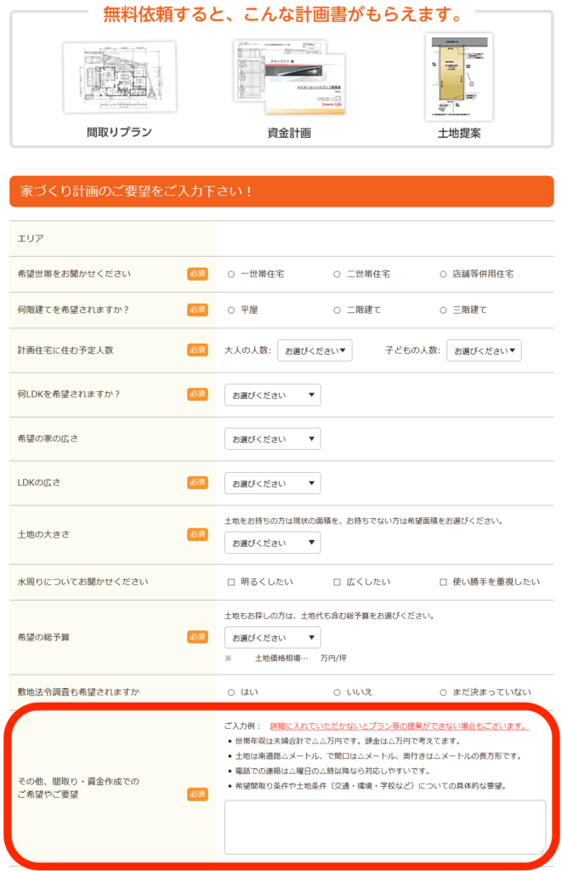Click the 資金計画 document thumbnail
Viewport: 562px width, 871px height.
pos(289,77)
